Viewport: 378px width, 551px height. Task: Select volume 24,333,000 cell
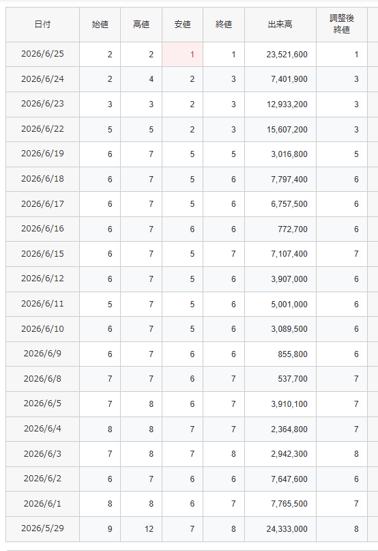pos(280,529)
